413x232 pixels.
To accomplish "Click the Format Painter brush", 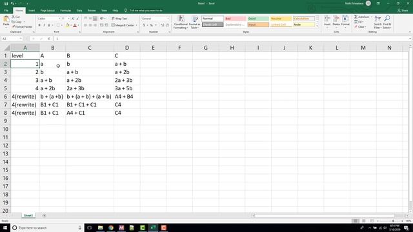I will pyautogui.click(x=22, y=27).
